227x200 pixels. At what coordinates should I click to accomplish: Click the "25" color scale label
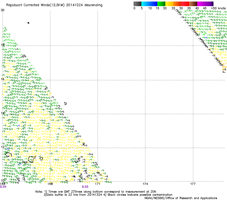173,8
